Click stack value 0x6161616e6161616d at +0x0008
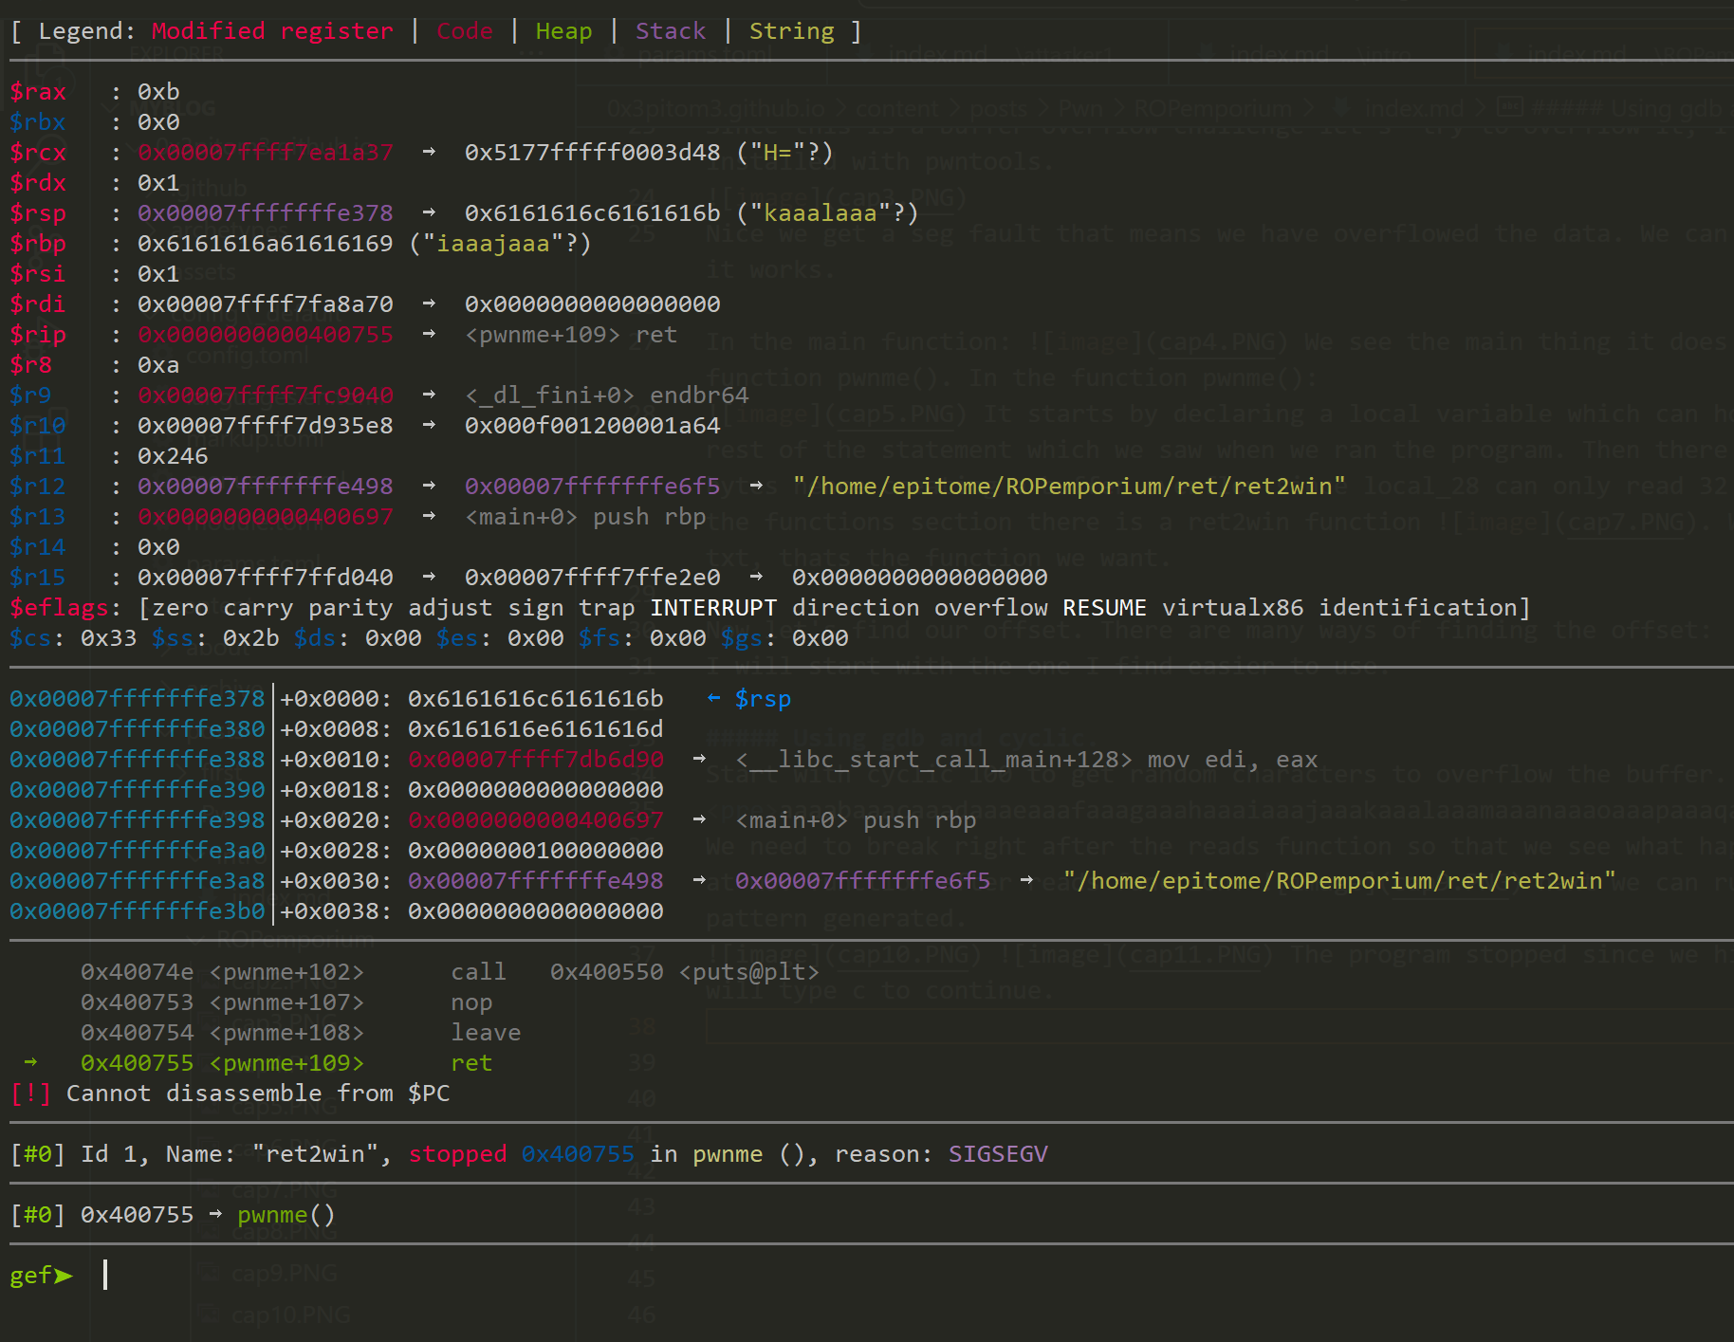The width and height of the screenshot is (1734, 1342). pyautogui.click(x=536, y=729)
